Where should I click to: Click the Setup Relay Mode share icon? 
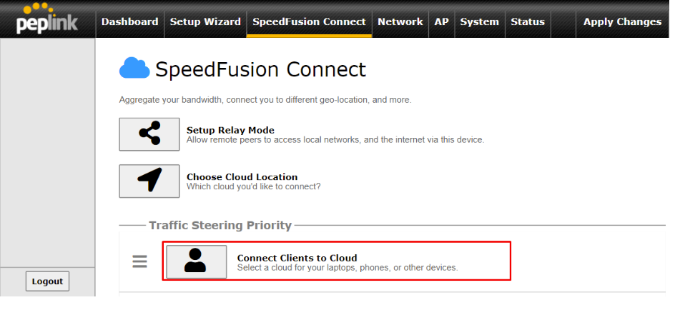tap(149, 134)
